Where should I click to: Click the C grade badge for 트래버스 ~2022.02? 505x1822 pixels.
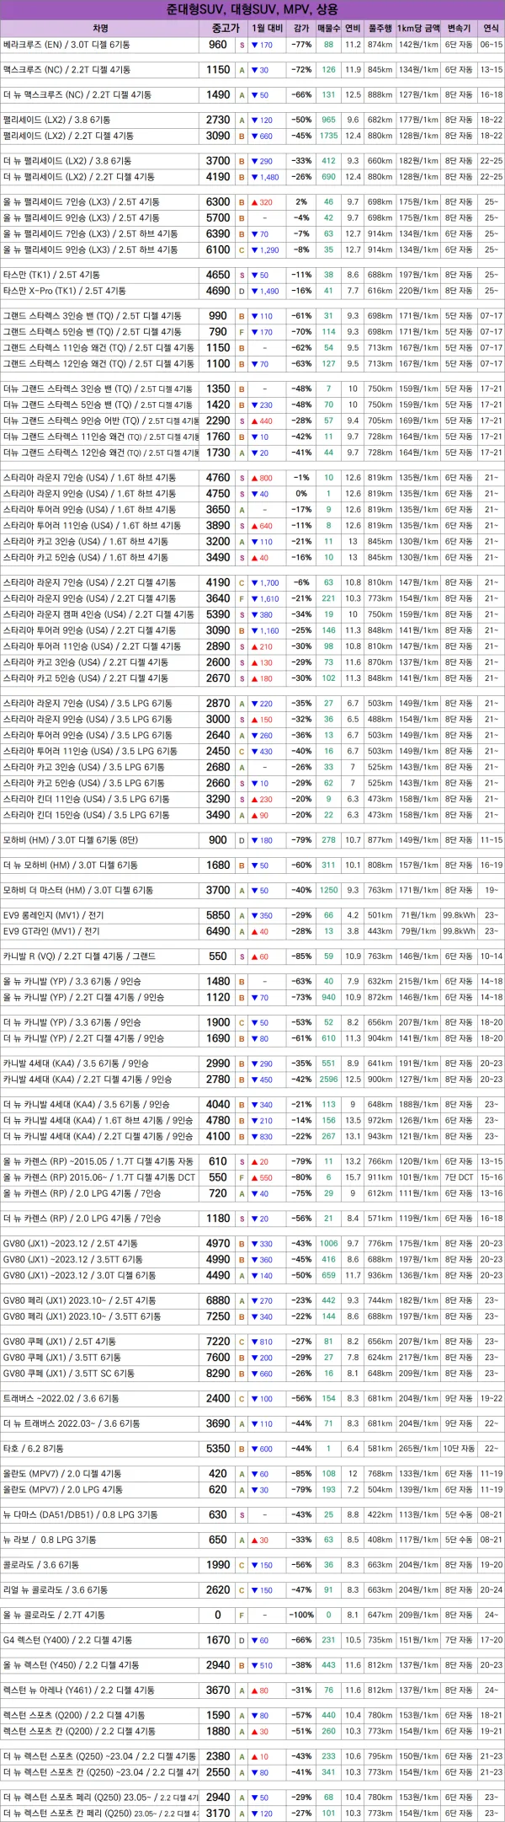[x=242, y=1398]
